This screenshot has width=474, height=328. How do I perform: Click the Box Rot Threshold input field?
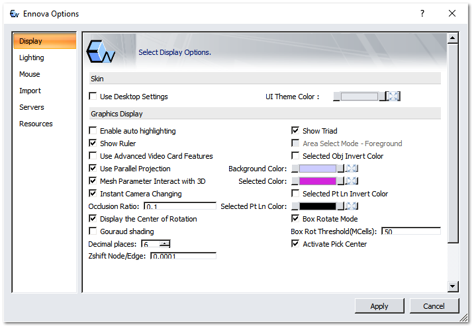point(411,231)
